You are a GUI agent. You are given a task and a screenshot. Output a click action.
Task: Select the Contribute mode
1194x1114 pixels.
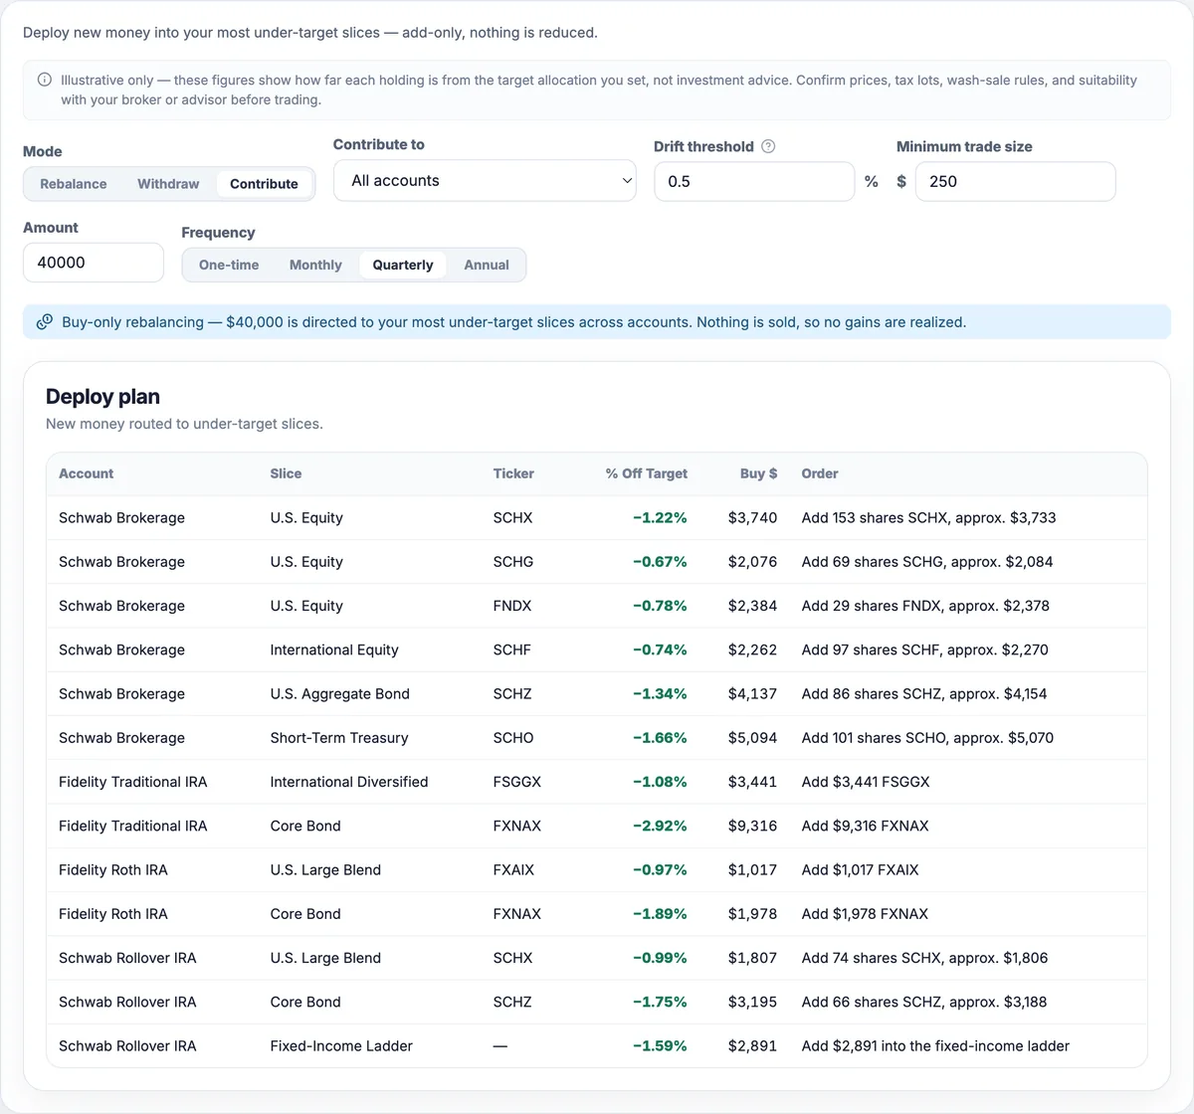click(264, 184)
